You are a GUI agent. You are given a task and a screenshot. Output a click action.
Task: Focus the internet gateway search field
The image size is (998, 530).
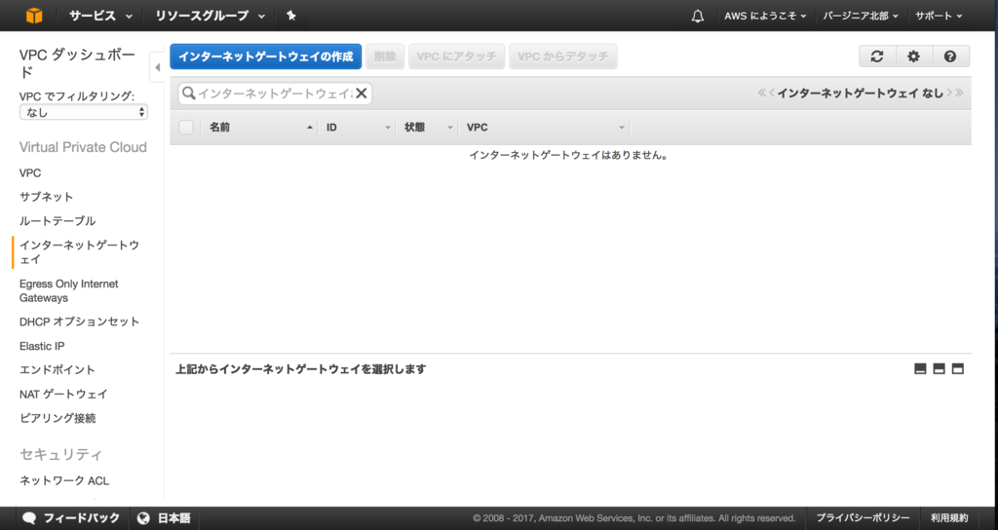tap(275, 94)
